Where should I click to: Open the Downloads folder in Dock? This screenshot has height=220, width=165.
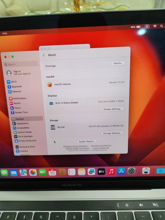point(161,171)
